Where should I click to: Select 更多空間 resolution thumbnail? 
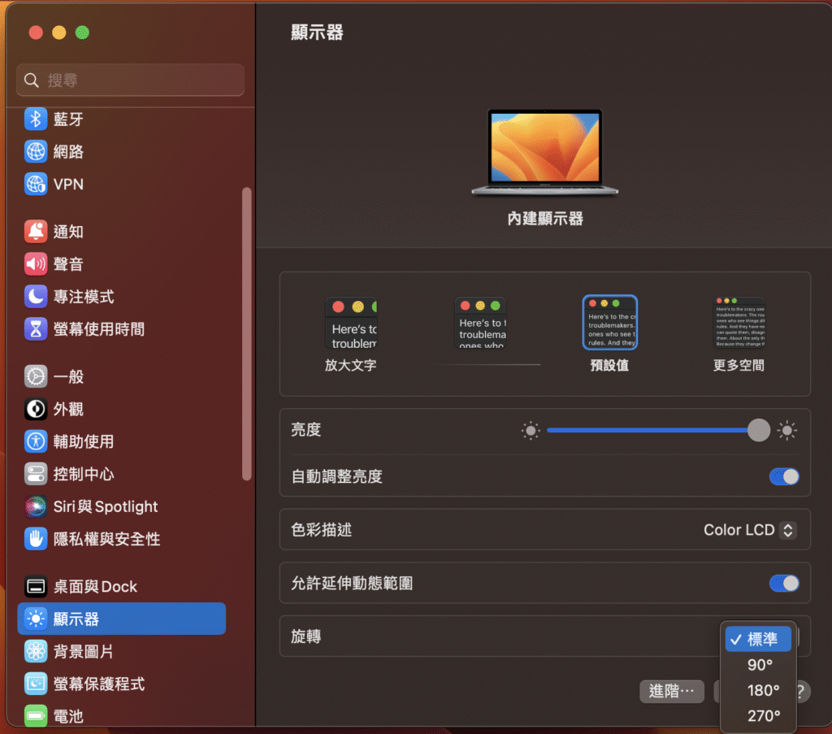[739, 324]
